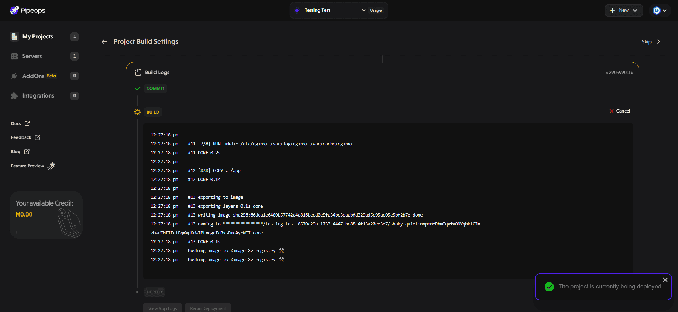Image resolution: width=678 pixels, height=312 pixels.
Task: Click the '#11 [7/8] RUN mkdir' log line
Action: coord(270,144)
